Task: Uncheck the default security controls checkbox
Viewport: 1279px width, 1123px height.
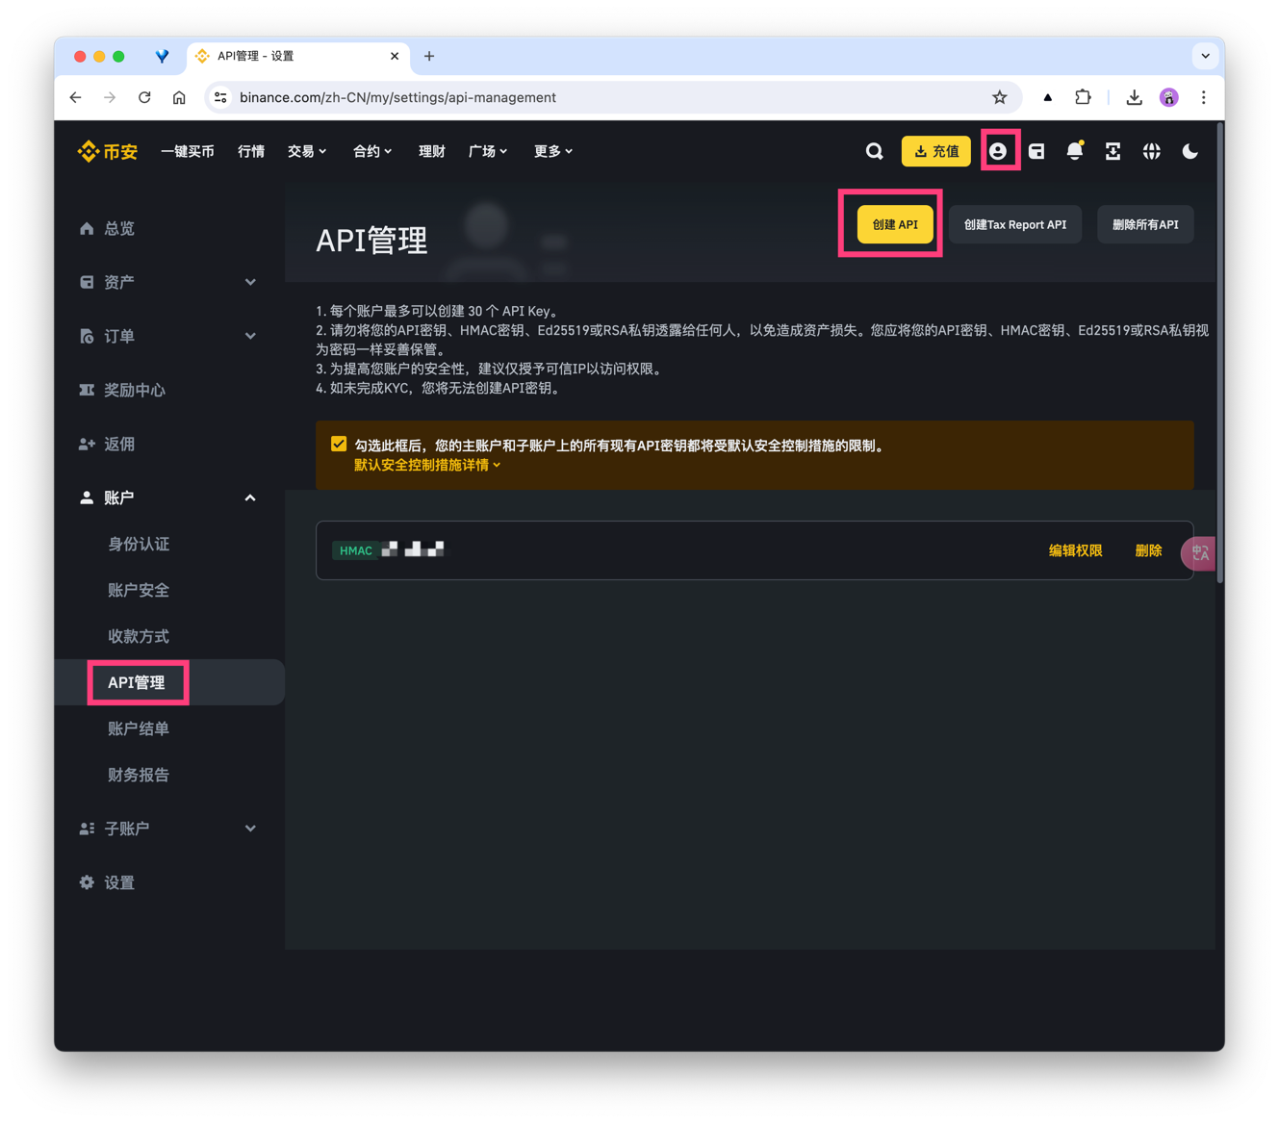Action: pos(338,443)
